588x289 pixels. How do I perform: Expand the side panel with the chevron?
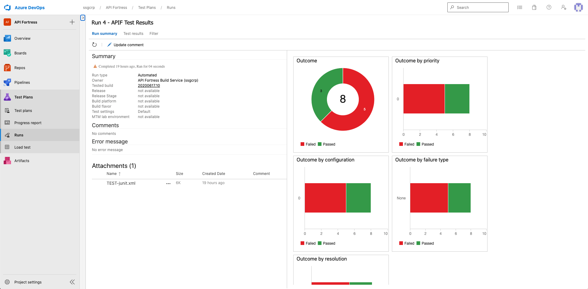click(82, 18)
